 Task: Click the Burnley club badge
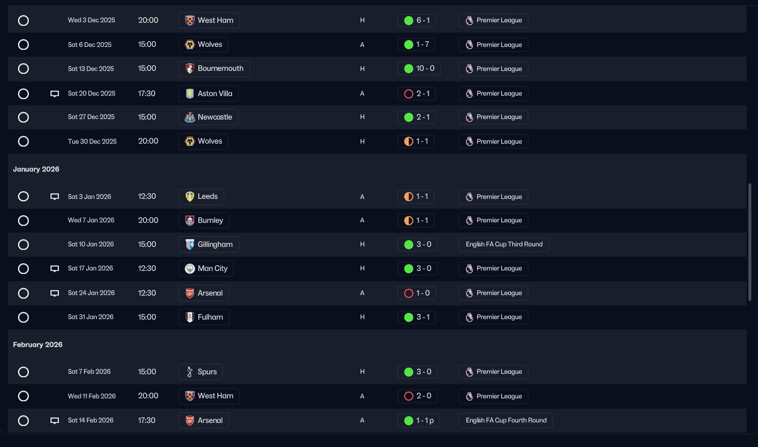click(190, 220)
